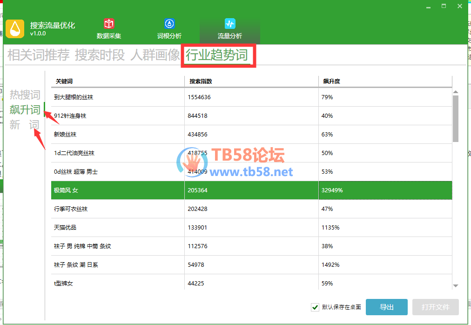Select the 流量分析 pulse icon
The width and height of the screenshot is (471, 325).
[230, 24]
